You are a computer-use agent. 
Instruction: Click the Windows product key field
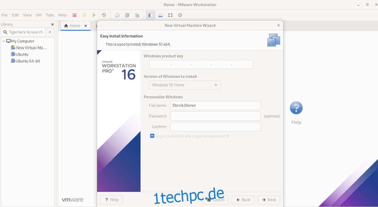[x=201, y=65]
